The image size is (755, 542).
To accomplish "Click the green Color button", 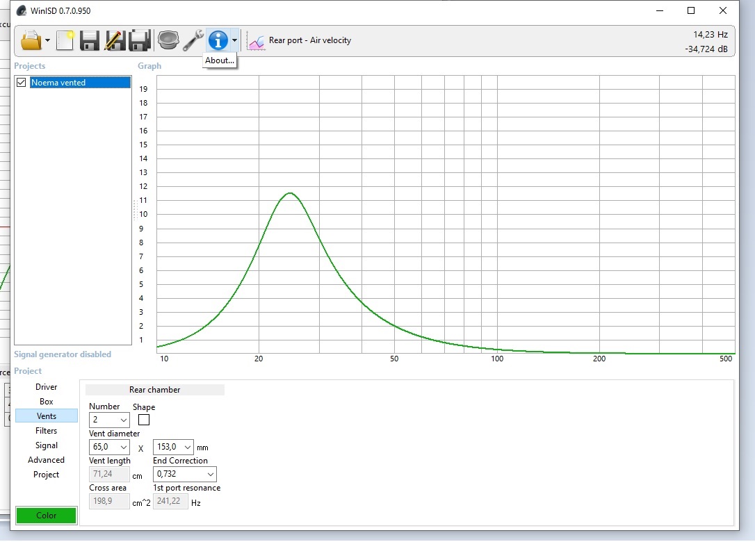I will [x=47, y=515].
